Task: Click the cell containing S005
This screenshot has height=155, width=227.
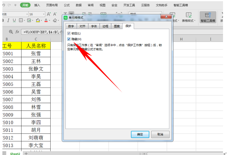Action: click(x=12, y=84)
